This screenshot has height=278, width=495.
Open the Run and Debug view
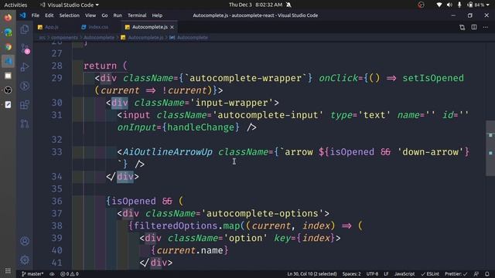25,67
